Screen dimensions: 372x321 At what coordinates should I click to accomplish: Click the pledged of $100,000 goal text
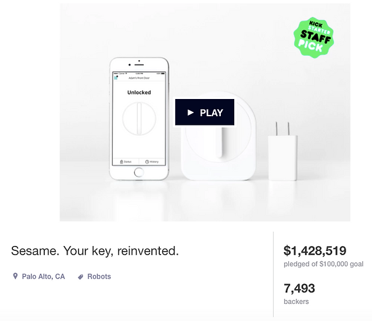tap(323, 264)
